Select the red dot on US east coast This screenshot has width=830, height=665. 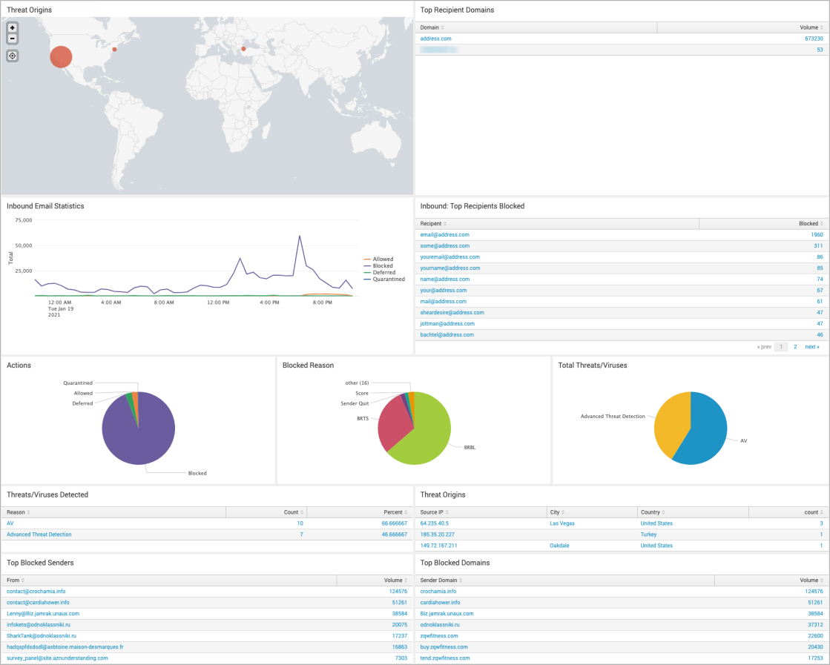click(114, 49)
